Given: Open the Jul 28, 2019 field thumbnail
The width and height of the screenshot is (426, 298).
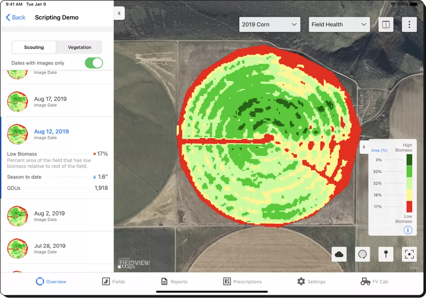Looking at the screenshot, I should coord(18,248).
